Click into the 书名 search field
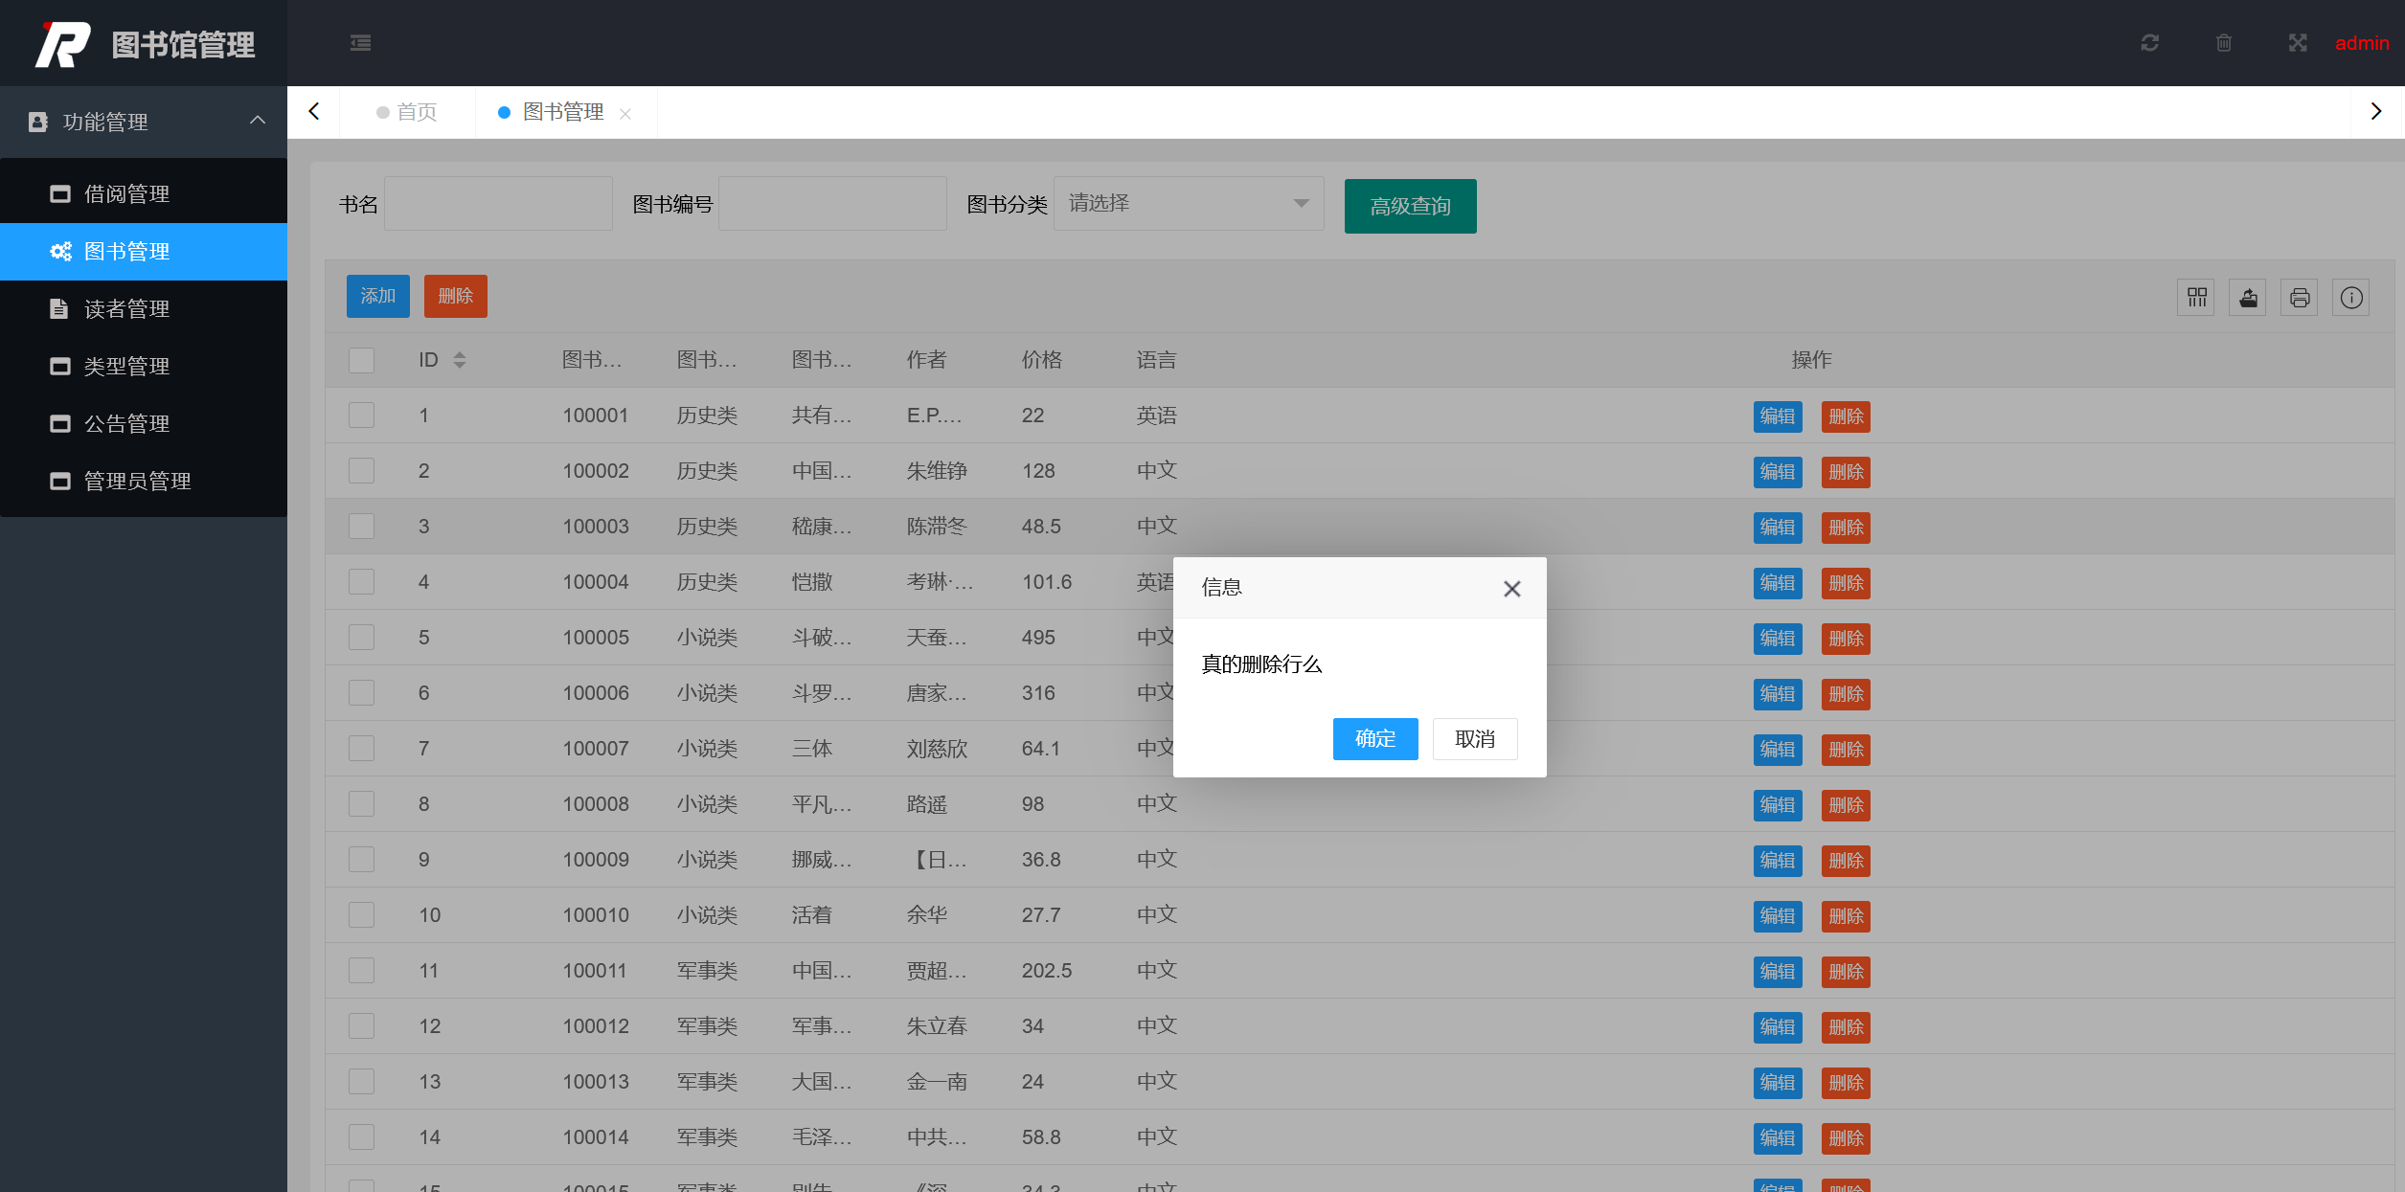This screenshot has width=2405, height=1192. point(498,204)
